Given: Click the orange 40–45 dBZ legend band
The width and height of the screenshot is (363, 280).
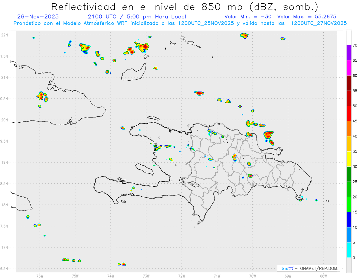Looking at the screenshot, I should 349,129.
